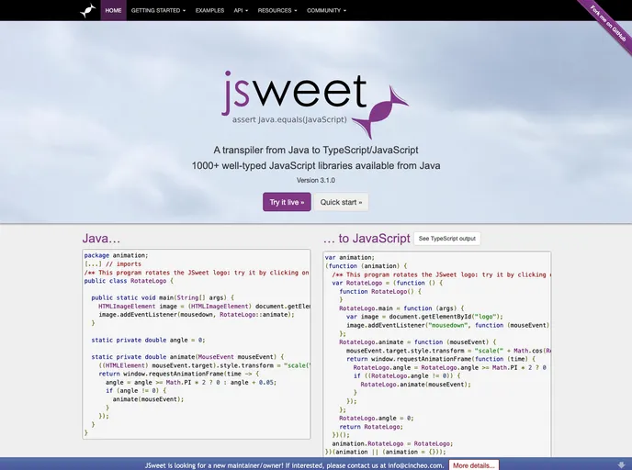Click the large jsweet hero logo
The height and width of the screenshot is (470, 632).
pos(315,105)
